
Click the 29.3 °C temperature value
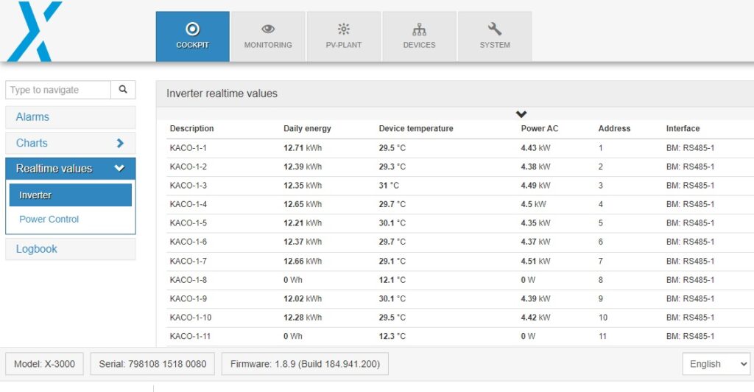pyautogui.click(x=392, y=167)
